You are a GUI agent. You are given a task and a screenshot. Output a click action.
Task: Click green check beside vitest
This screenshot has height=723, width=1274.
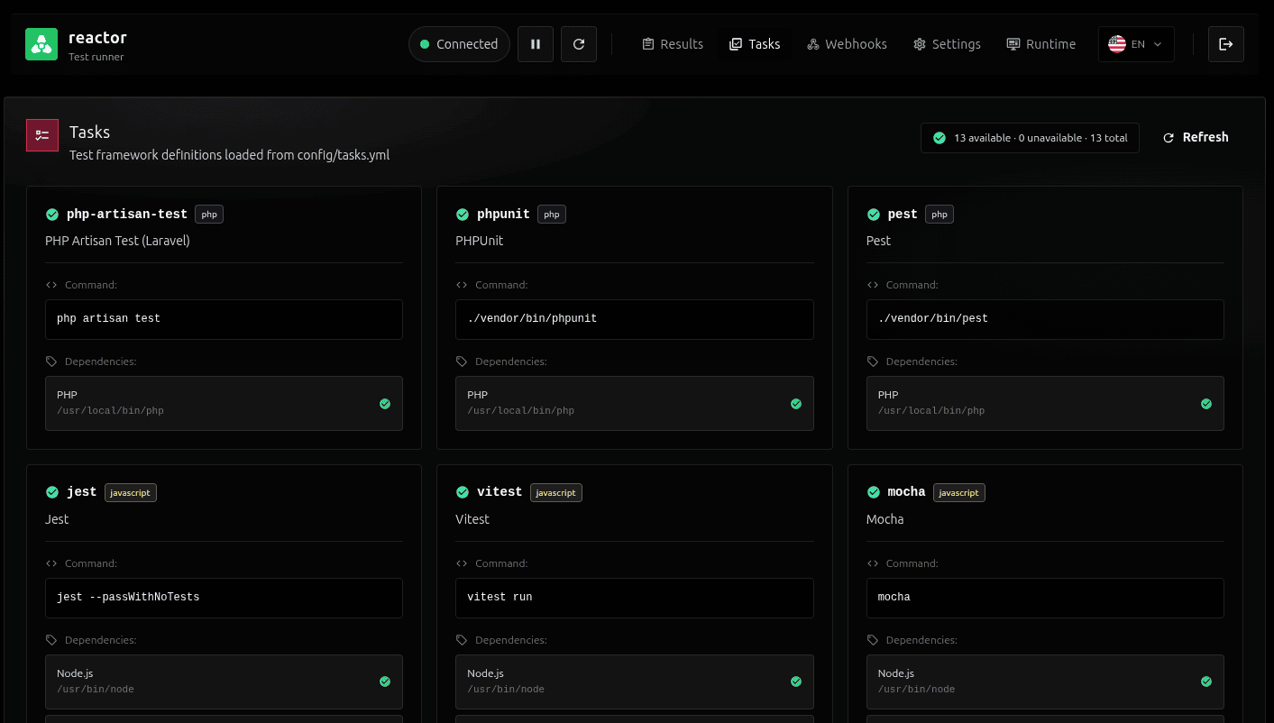(x=463, y=492)
